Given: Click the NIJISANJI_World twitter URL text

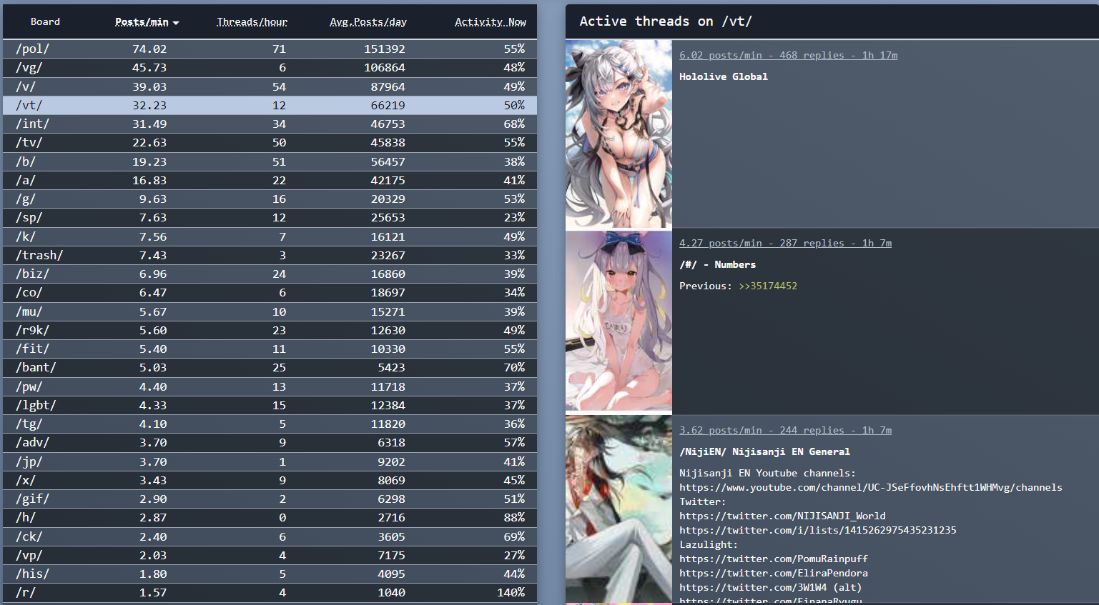Looking at the screenshot, I should tap(782, 516).
